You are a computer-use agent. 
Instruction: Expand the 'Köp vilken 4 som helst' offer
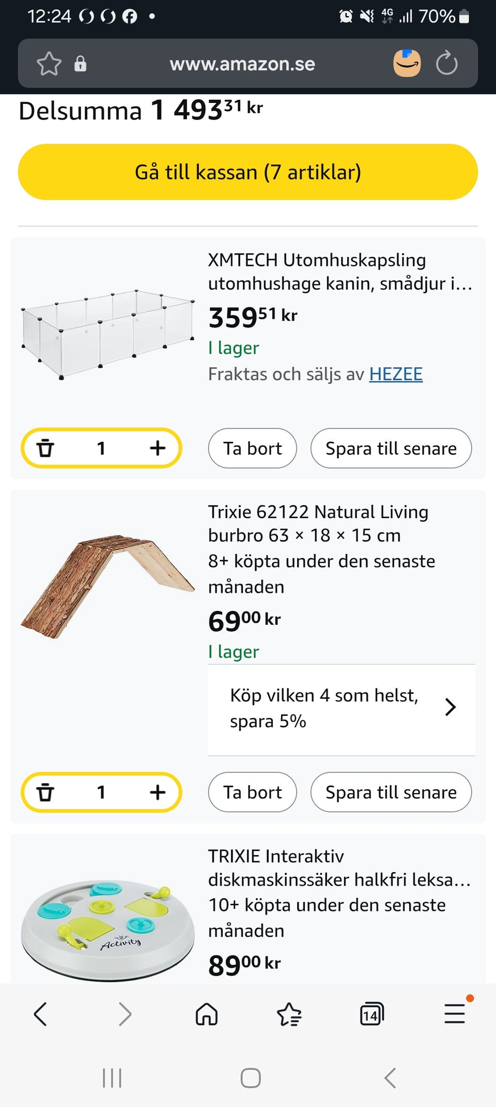coord(341,708)
